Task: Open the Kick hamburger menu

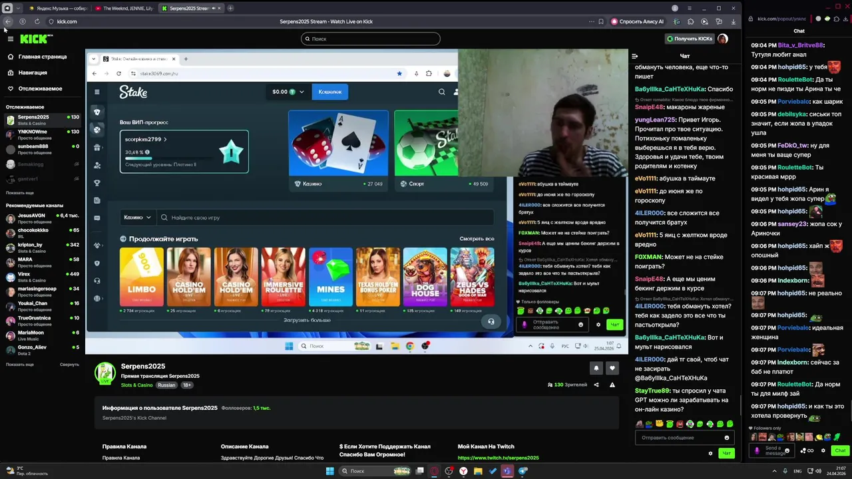Action: [x=11, y=39]
